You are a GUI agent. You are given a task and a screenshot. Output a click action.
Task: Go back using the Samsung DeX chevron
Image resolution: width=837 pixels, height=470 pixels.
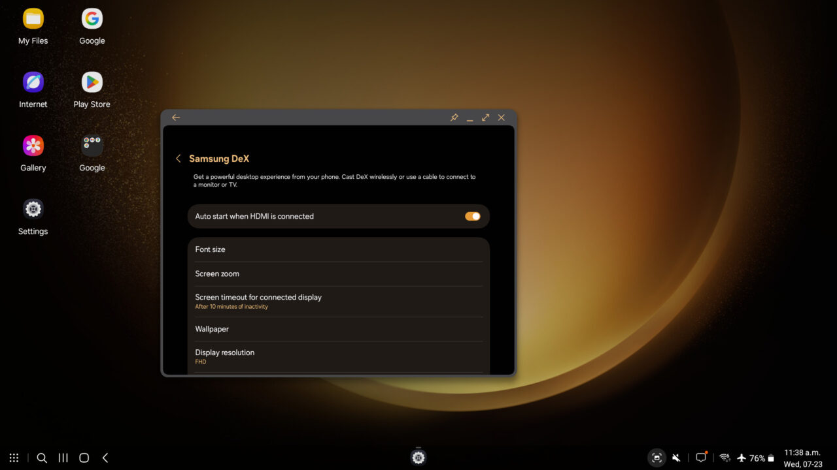(x=179, y=159)
